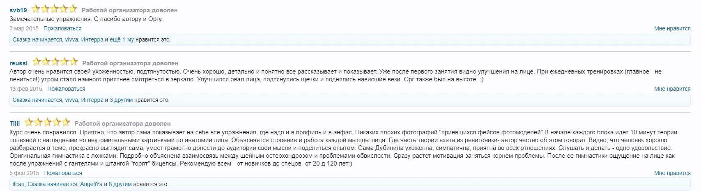Click the star rating beside Tilli

click(48, 122)
